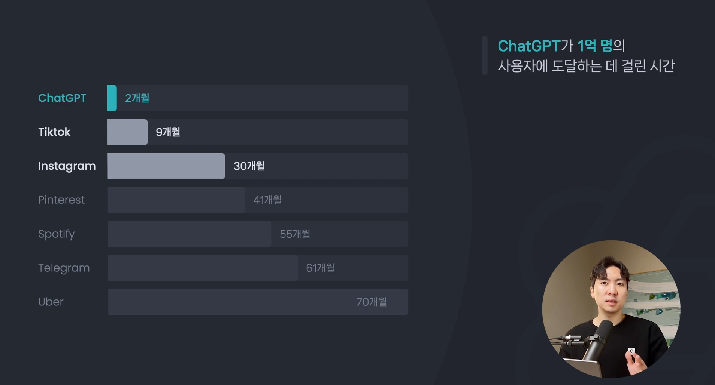Click the 2개월 value label

(137, 98)
